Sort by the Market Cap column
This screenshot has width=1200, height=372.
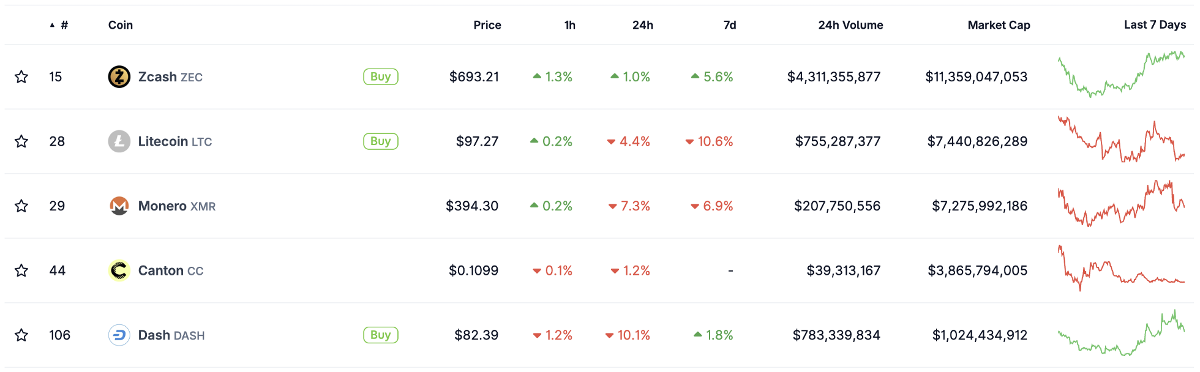999,25
